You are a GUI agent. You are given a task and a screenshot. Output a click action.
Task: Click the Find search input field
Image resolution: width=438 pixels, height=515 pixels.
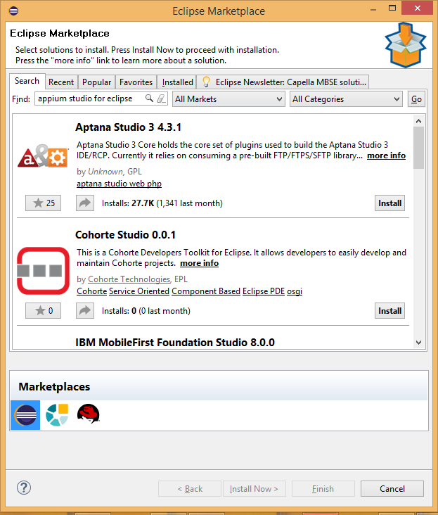pos(101,98)
